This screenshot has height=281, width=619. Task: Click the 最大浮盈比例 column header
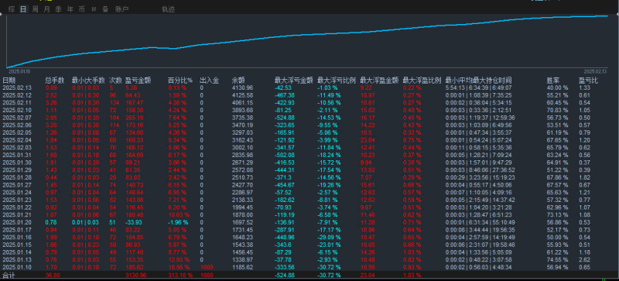pos(422,81)
